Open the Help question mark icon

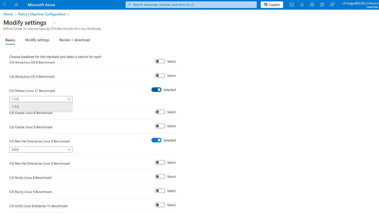click(322, 5)
